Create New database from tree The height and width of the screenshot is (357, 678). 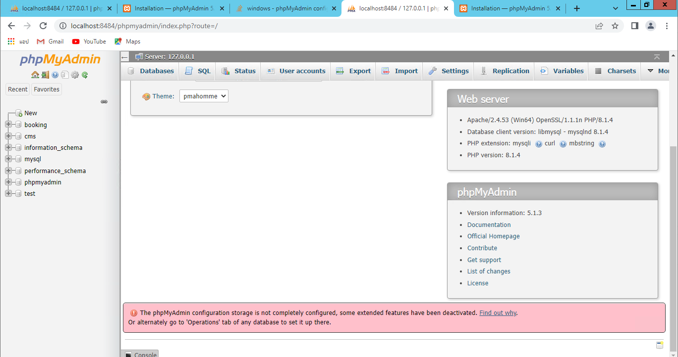pos(31,113)
